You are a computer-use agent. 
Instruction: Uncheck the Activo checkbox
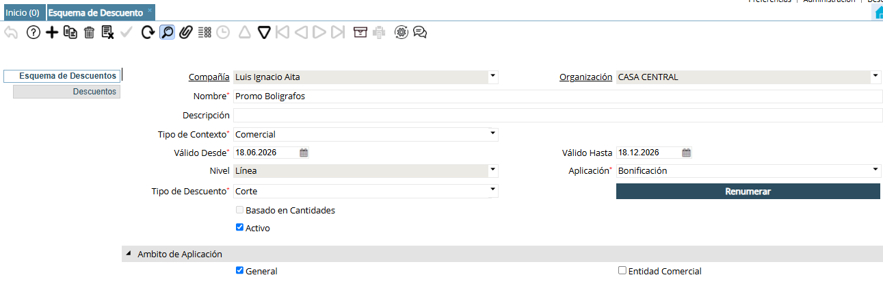coord(239,227)
